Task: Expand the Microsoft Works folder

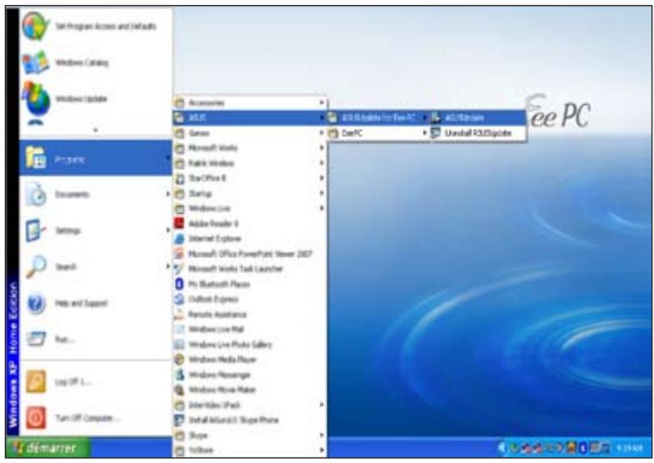Action: tap(250, 147)
